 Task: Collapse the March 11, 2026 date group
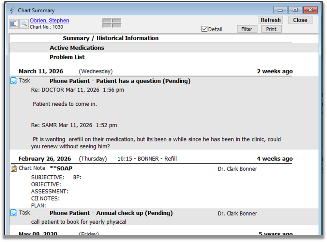pyautogui.click(x=41, y=71)
